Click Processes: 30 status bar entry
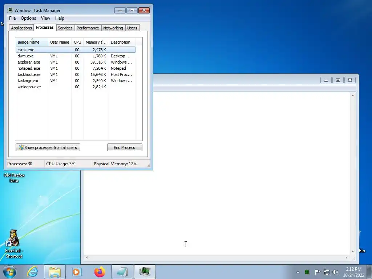372x279 pixels. (20, 164)
